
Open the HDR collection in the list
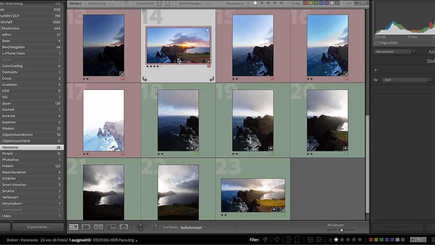point(6,91)
